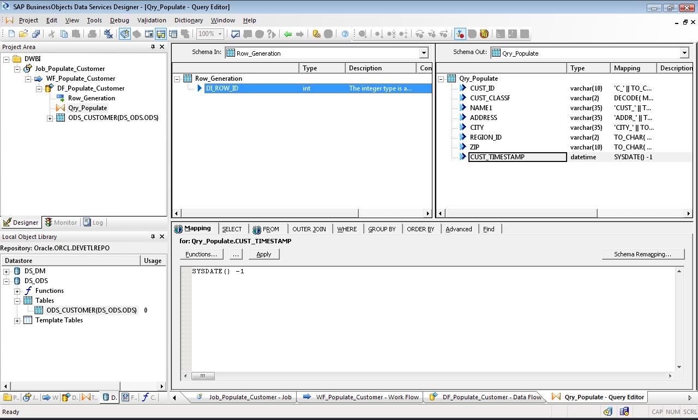
Task: Open the Project menu
Action: coord(28,20)
